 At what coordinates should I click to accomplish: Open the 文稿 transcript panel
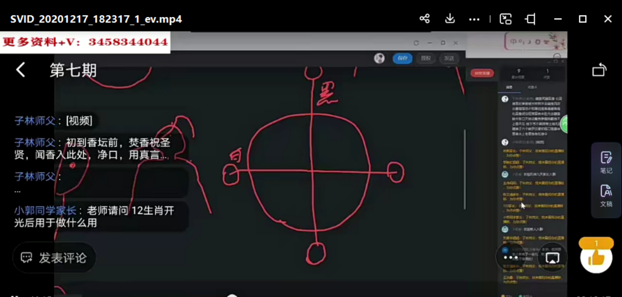tap(606, 196)
